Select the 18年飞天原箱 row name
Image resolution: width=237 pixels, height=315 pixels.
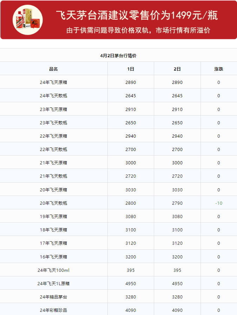point(53,230)
